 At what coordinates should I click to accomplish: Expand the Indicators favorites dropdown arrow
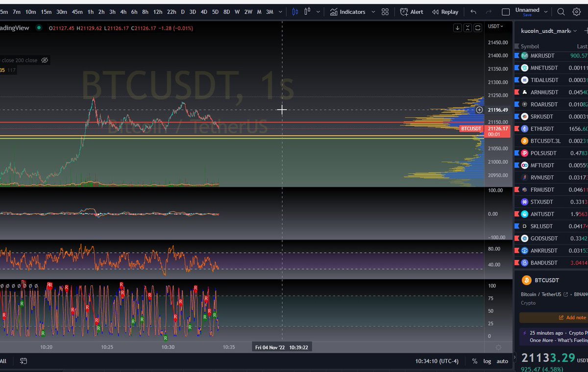tap(373, 12)
